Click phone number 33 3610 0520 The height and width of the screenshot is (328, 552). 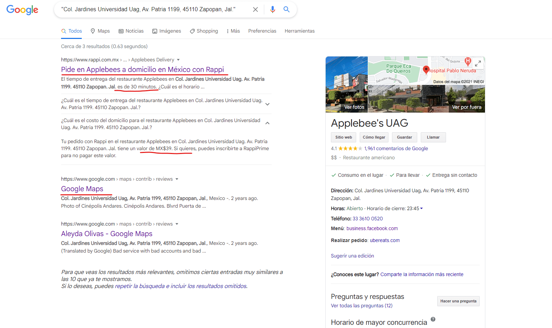click(x=368, y=219)
